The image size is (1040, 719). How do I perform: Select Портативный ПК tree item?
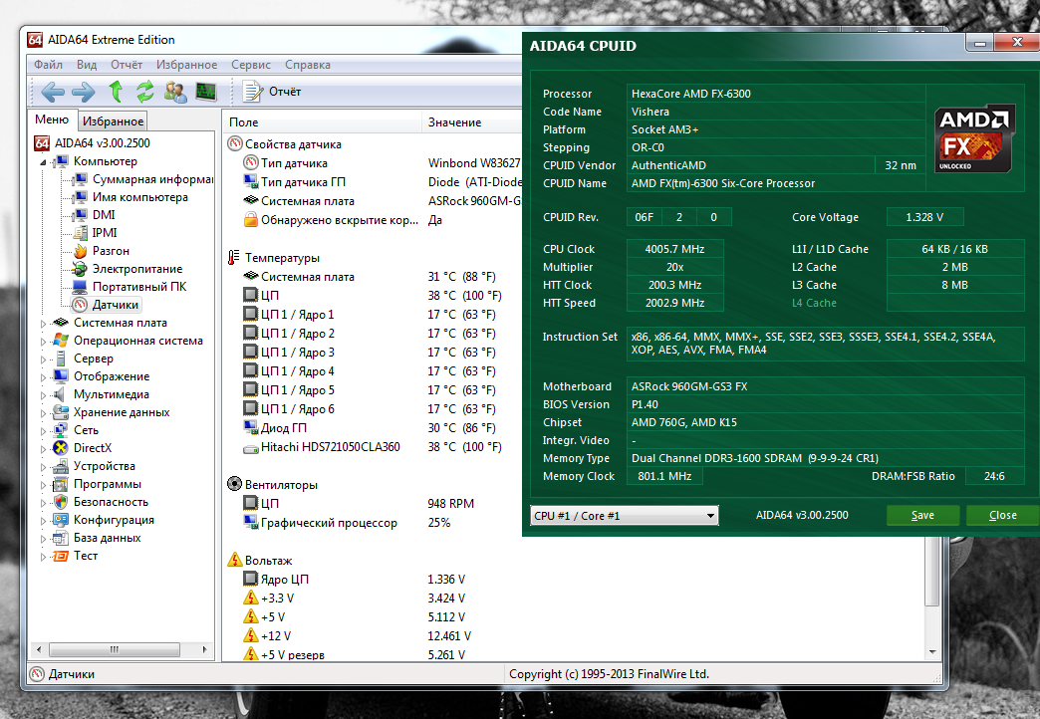pos(139,287)
